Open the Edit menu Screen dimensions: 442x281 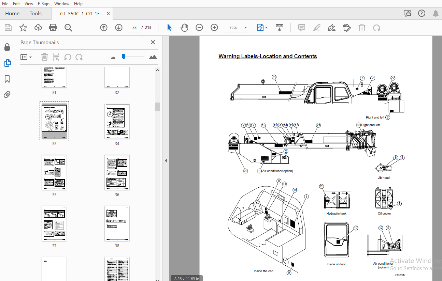pos(16,4)
